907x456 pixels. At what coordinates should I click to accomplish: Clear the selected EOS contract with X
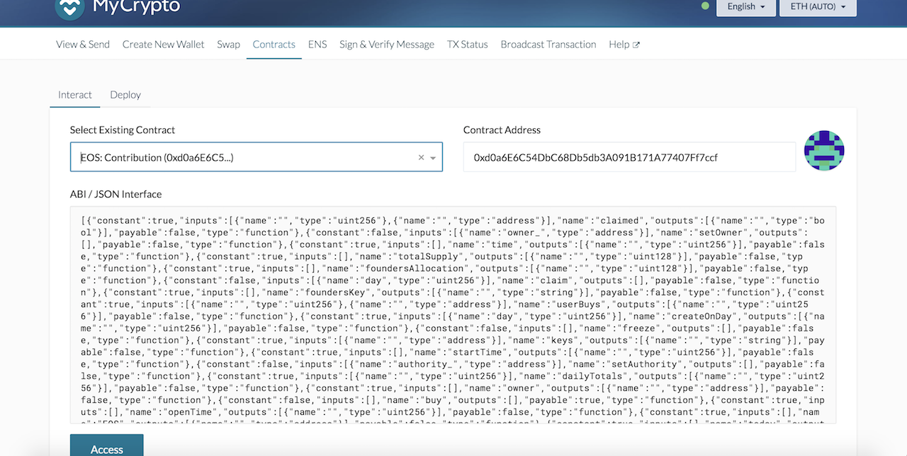pos(421,158)
